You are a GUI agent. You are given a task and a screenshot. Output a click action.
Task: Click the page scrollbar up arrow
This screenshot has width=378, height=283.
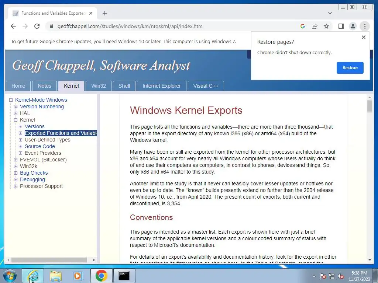click(x=370, y=97)
